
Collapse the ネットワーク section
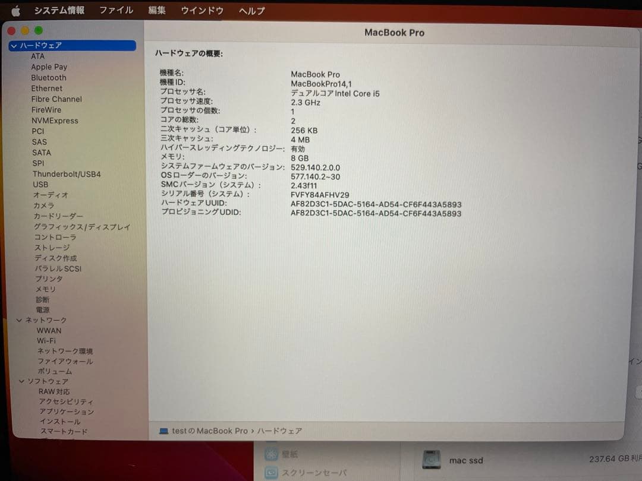click(x=20, y=319)
